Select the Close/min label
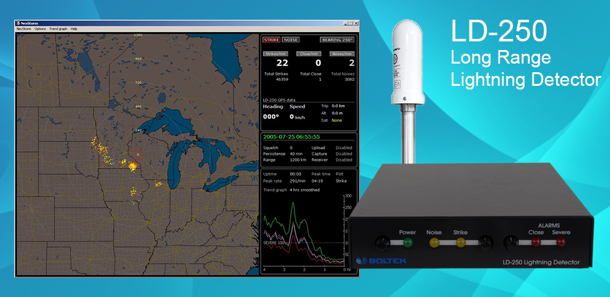The height and width of the screenshot is (297, 610). pos(309,54)
